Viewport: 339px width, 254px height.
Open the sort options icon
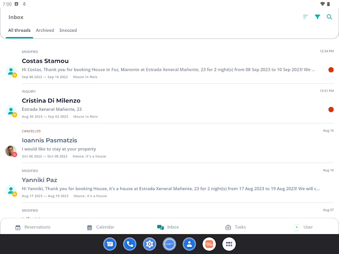coord(305,17)
